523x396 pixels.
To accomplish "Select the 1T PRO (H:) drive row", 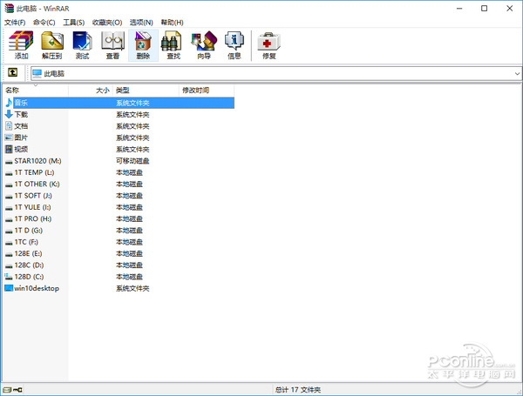I will (x=119, y=218).
